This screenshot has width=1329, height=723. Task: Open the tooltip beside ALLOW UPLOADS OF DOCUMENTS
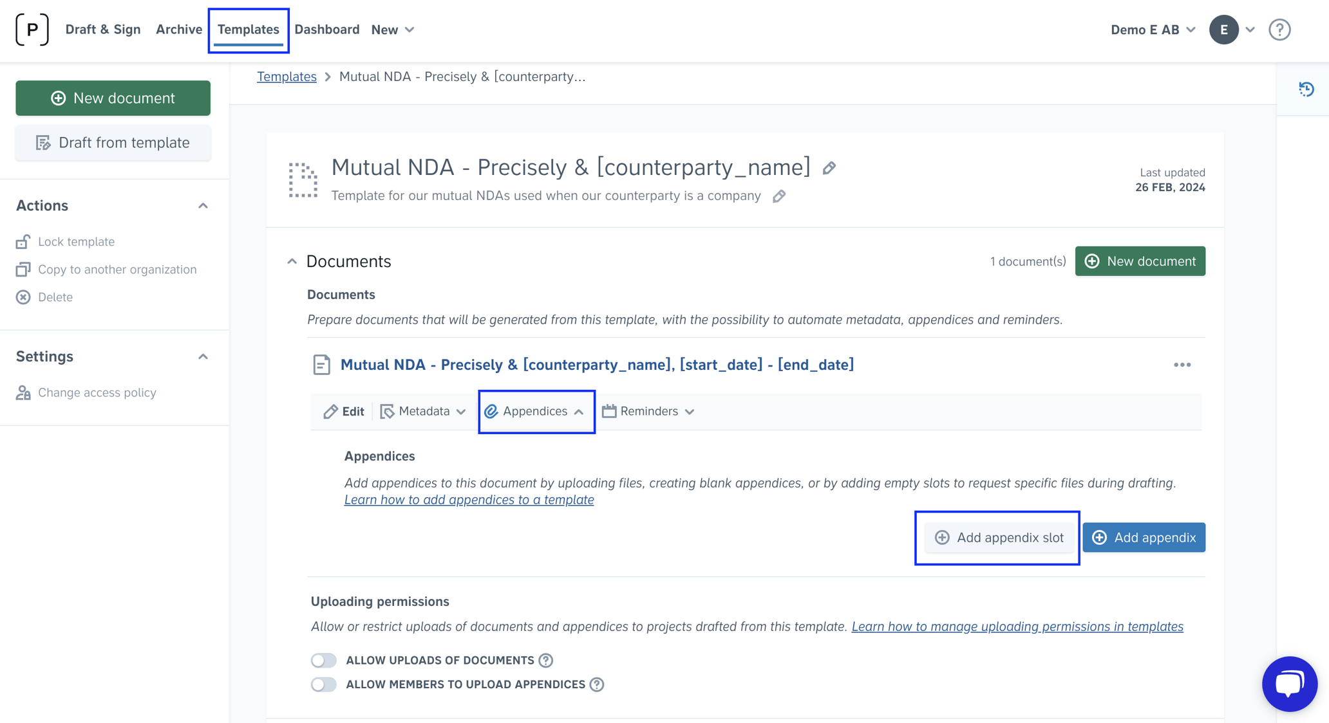(545, 660)
